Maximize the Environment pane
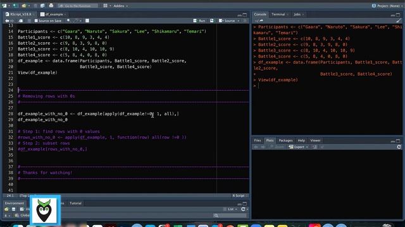 [245, 204]
